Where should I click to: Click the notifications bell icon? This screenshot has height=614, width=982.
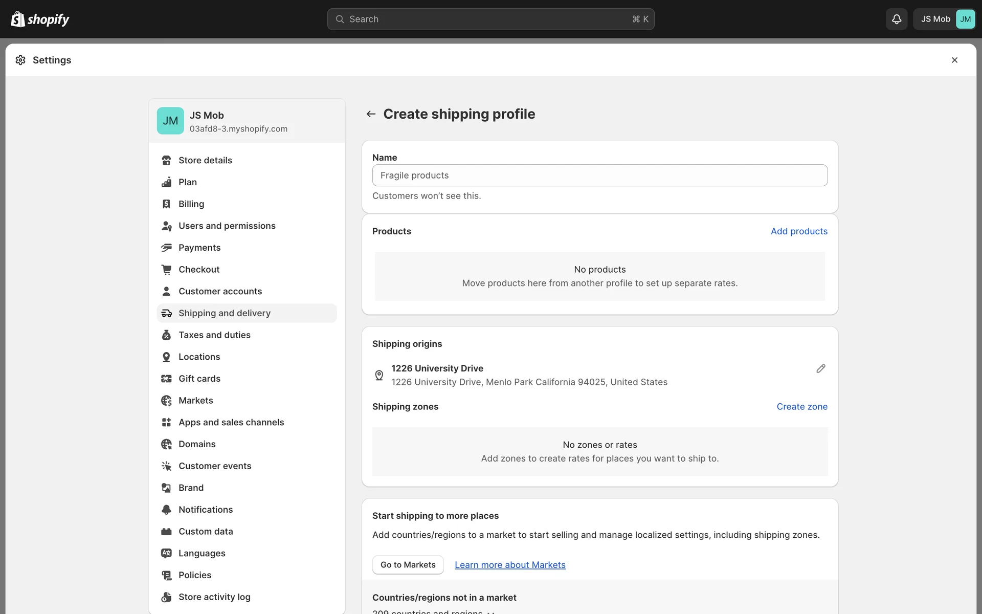(x=896, y=19)
